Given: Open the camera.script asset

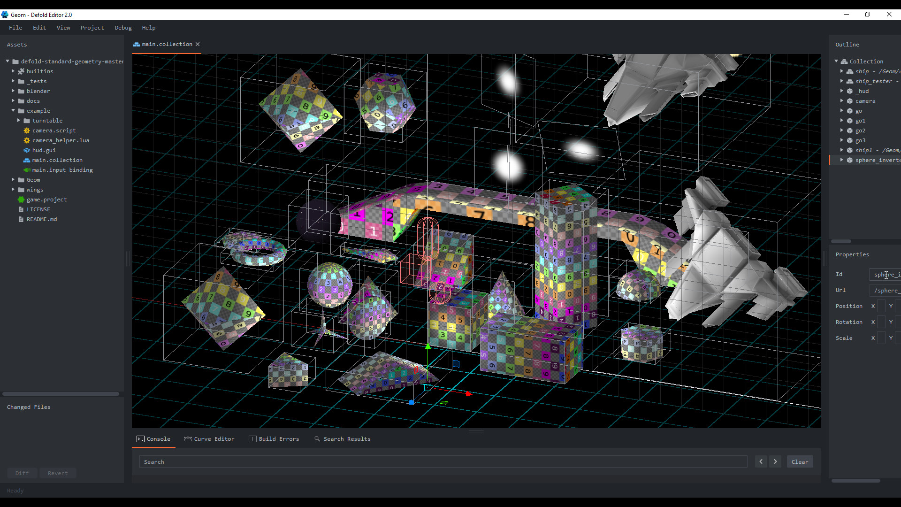Looking at the screenshot, I should tap(54, 131).
